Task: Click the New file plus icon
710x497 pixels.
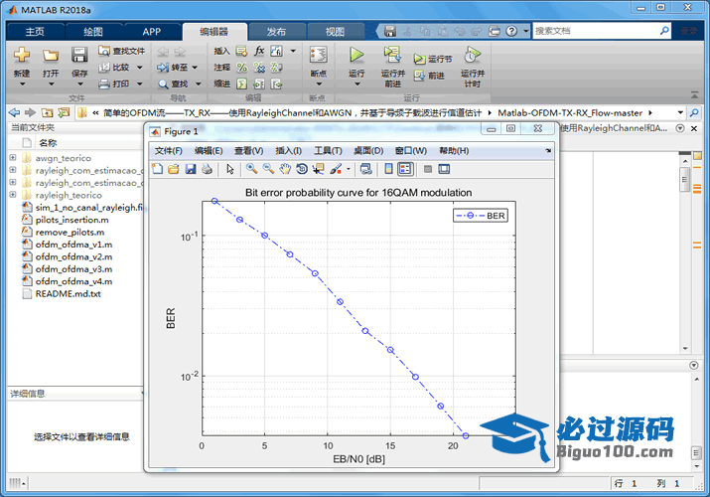Action: 21,55
